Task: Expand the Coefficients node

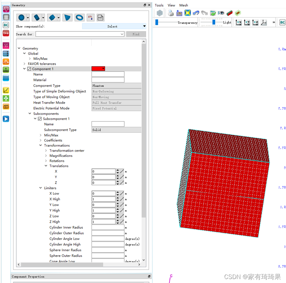Action: coord(40,140)
